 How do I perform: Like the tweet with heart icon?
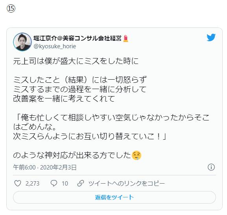[18, 183]
